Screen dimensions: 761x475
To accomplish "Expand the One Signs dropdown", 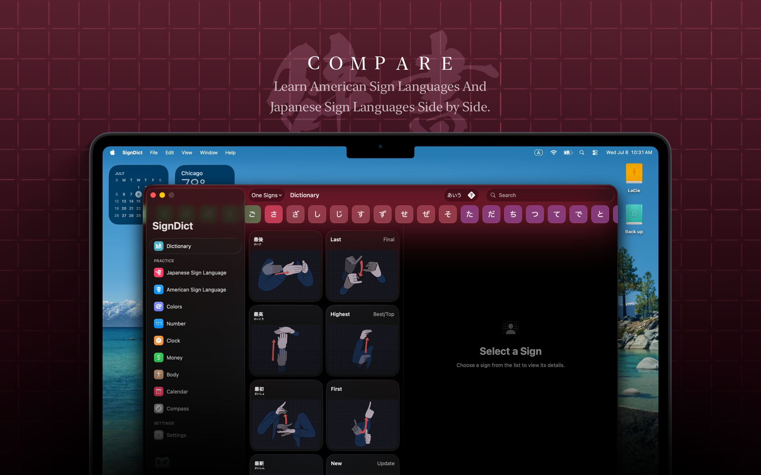I will click(266, 195).
